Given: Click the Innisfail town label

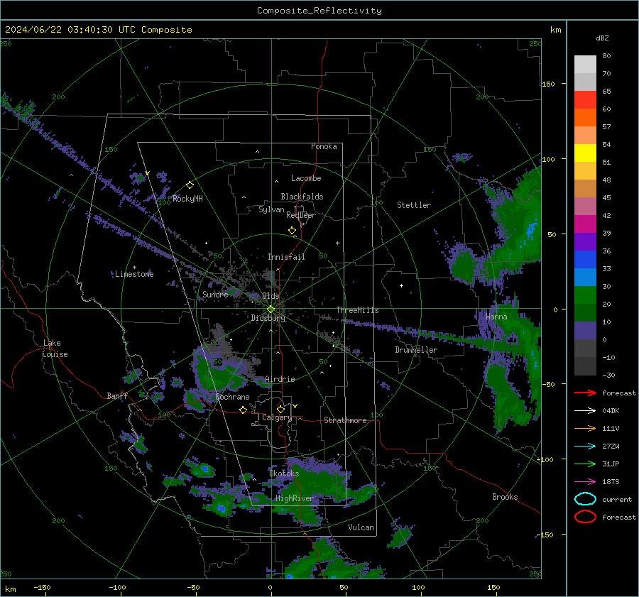Looking at the screenshot, I should click(286, 257).
